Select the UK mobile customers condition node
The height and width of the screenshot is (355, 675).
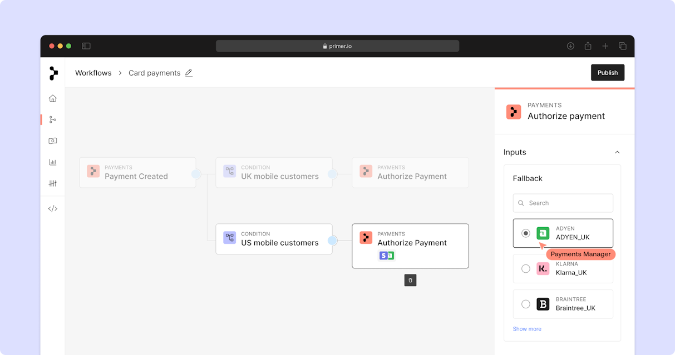click(x=274, y=172)
